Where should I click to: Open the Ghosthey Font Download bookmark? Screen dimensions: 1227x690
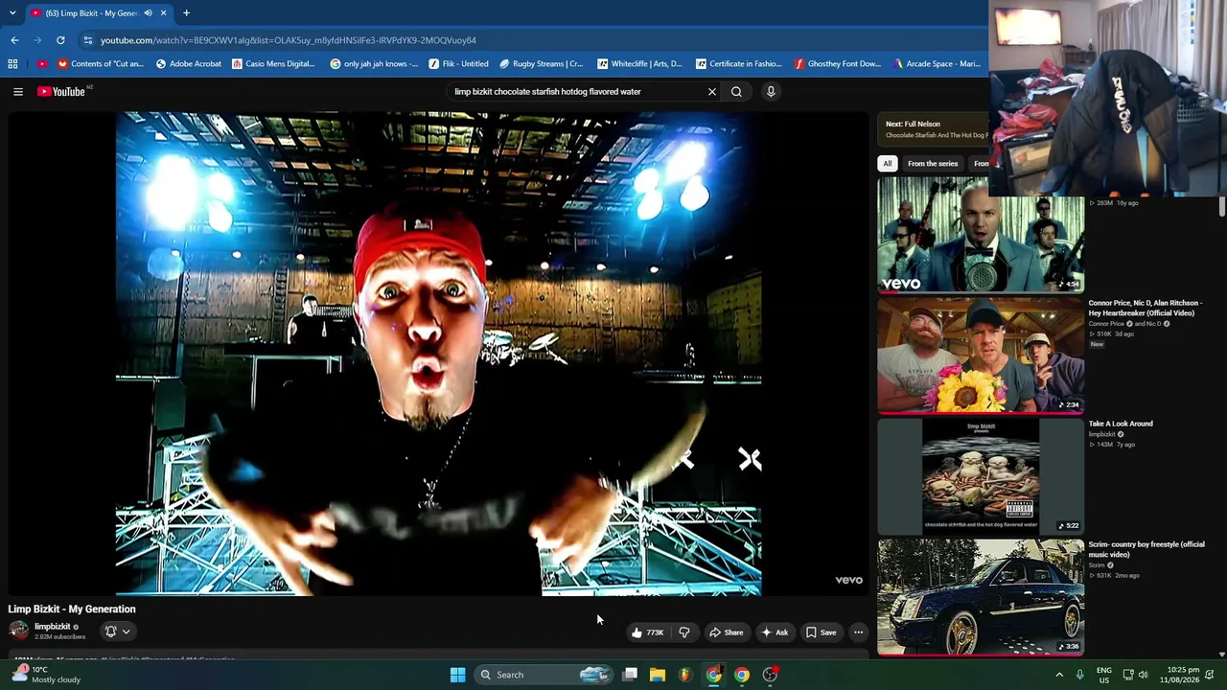(x=837, y=64)
